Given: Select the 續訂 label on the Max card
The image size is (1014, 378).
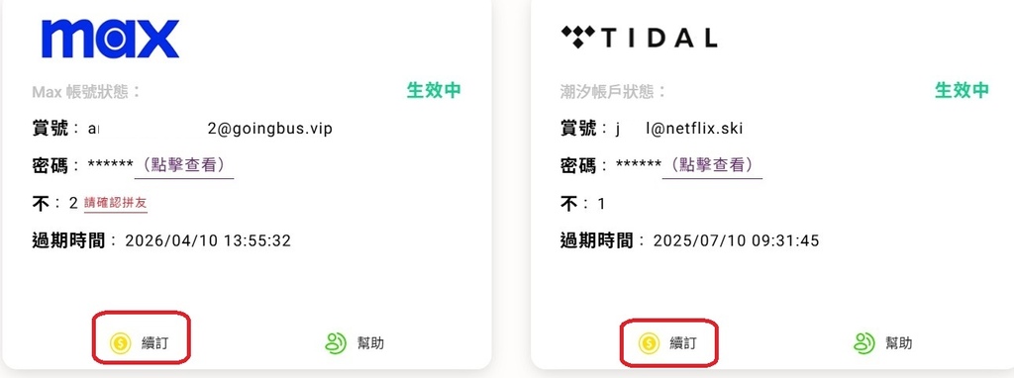Looking at the screenshot, I should 154,343.
